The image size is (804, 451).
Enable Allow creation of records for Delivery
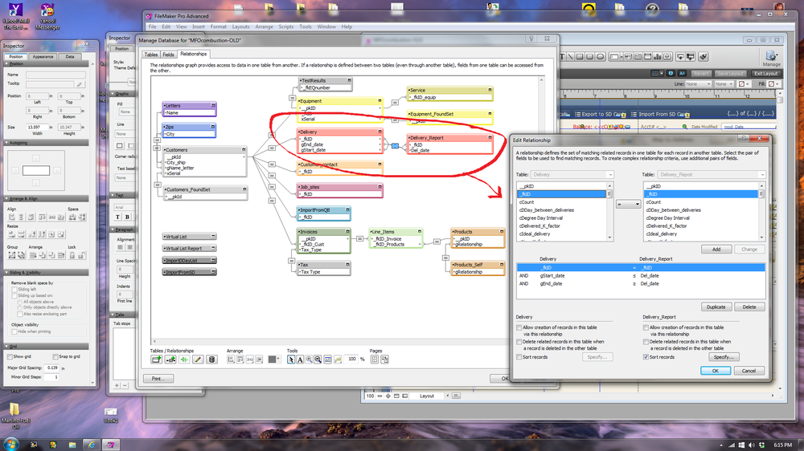[x=519, y=327]
